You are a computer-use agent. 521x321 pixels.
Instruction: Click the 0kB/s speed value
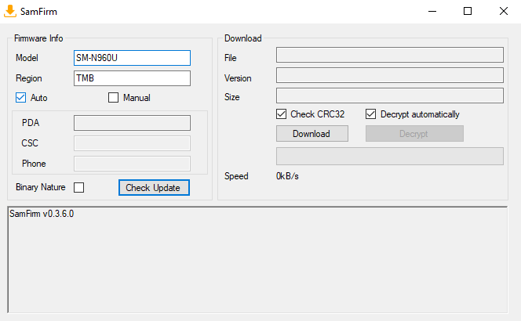point(287,176)
